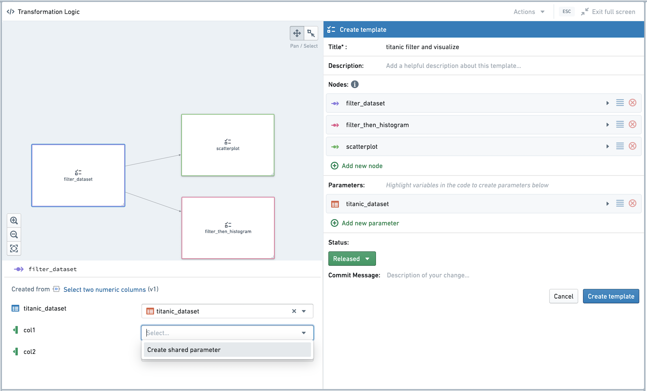The width and height of the screenshot is (647, 391).
Task: Click reorder handle for filter_dataset node
Action: coord(620,103)
